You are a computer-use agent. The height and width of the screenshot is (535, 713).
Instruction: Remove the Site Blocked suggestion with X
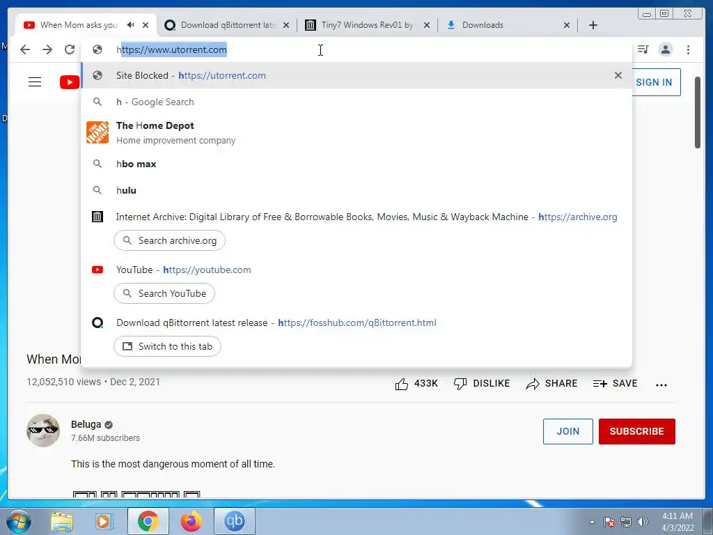click(x=618, y=75)
